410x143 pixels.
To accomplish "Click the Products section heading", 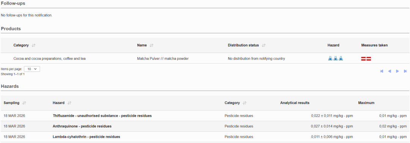I will point(11,29).
